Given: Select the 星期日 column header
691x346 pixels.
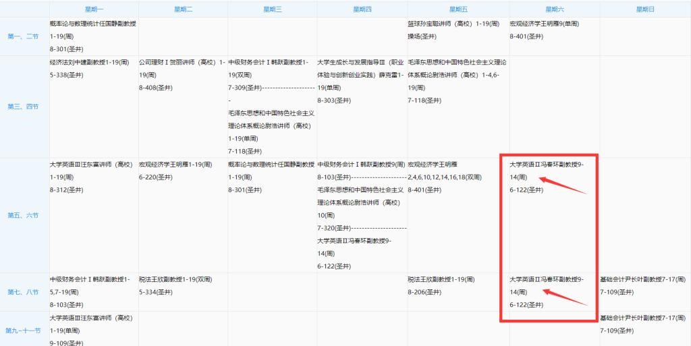Looking at the screenshot, I should point(645,9).
